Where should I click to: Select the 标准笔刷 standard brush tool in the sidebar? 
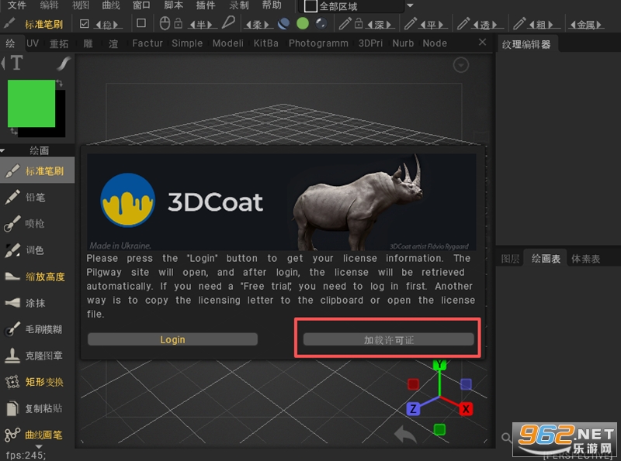coord(36,170)
